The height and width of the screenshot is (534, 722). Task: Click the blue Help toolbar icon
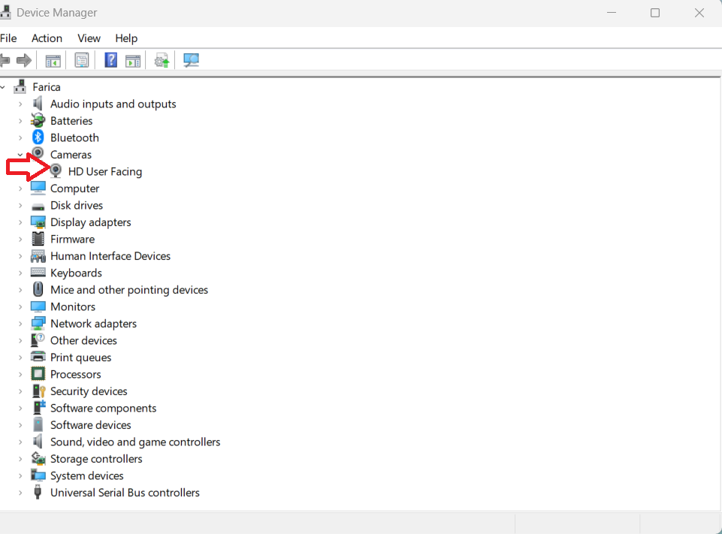point(110,60)
